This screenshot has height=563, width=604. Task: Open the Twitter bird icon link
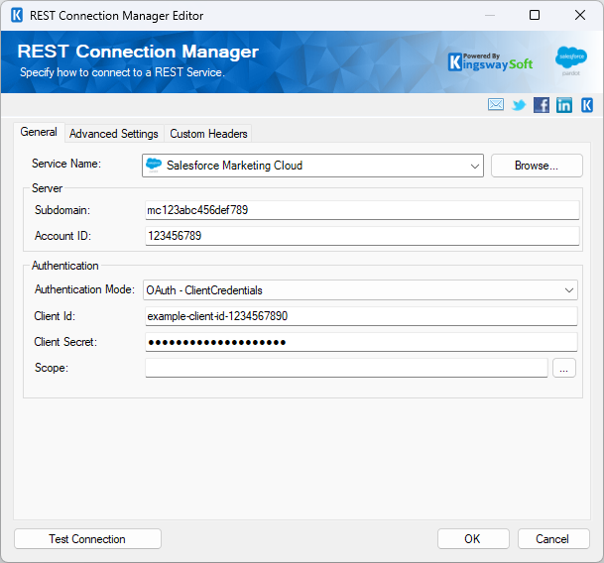coord(519,105)
